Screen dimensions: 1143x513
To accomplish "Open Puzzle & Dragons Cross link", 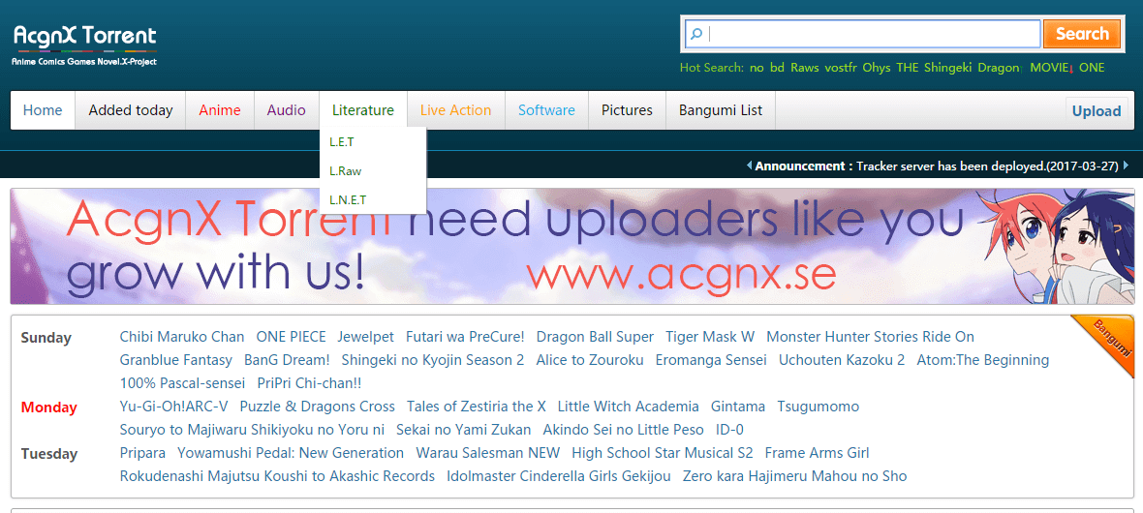I will click(317, 407).
